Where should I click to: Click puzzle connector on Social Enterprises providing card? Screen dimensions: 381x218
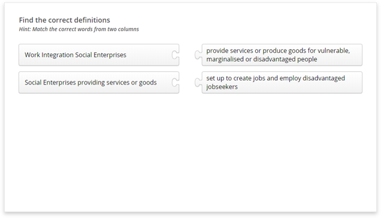(x=175, y=83)
